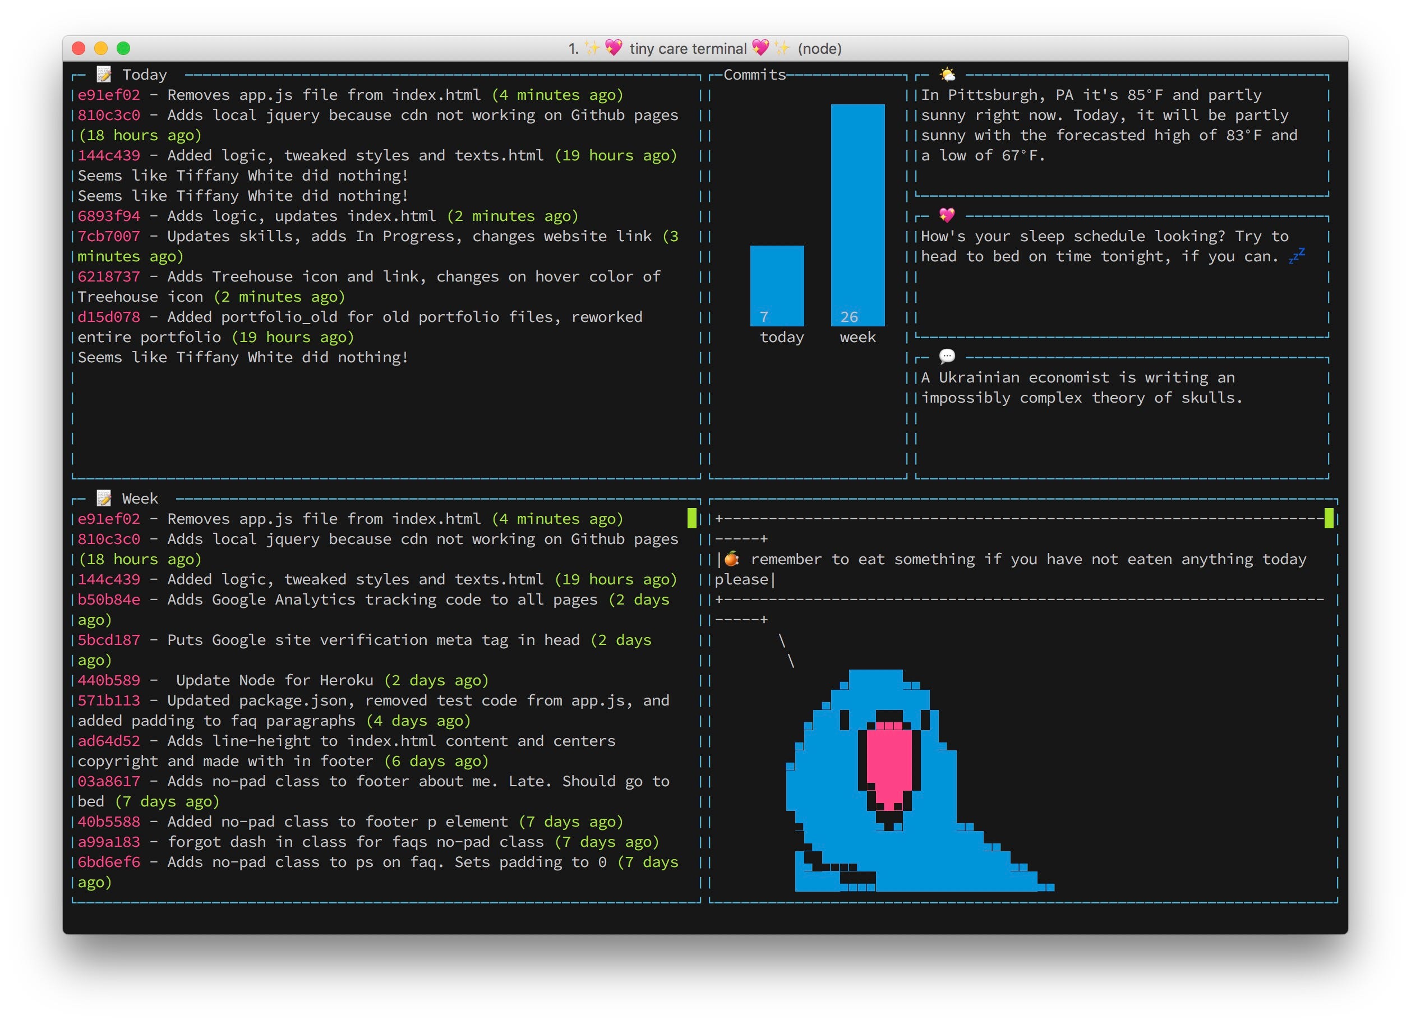The image size is (1411, 1024).
Task: Click the pink heart in window title
Action: coord(614,48)
